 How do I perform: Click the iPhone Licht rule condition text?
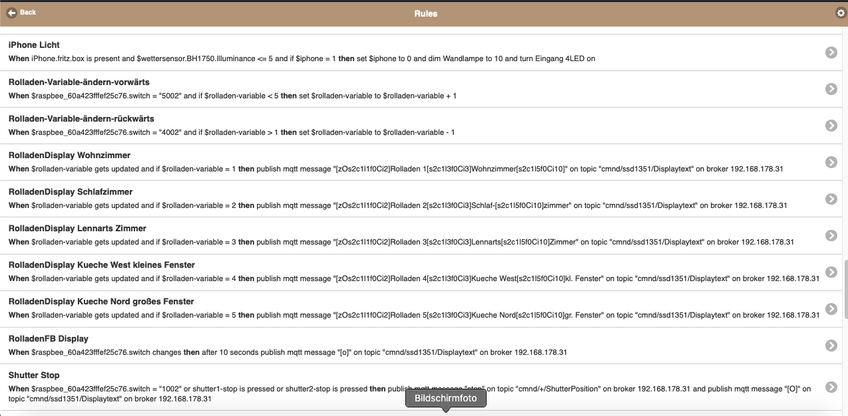[x=302, y=58]
